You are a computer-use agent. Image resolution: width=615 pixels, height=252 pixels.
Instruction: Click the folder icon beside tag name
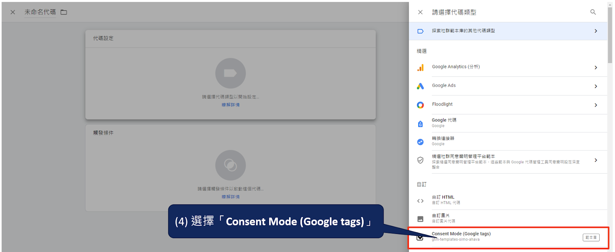click(64, 12)
